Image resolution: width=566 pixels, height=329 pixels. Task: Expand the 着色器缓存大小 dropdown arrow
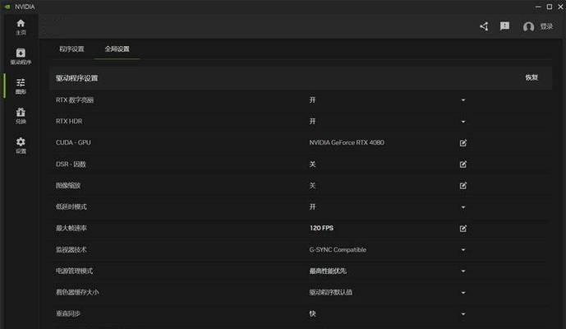point(463,293)
